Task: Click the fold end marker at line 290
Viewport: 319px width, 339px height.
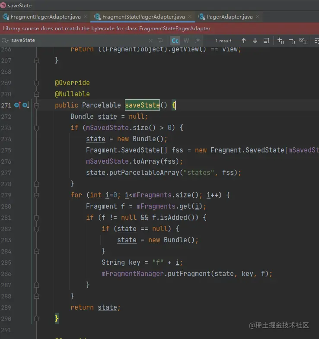Action: [x=37, y=319]
